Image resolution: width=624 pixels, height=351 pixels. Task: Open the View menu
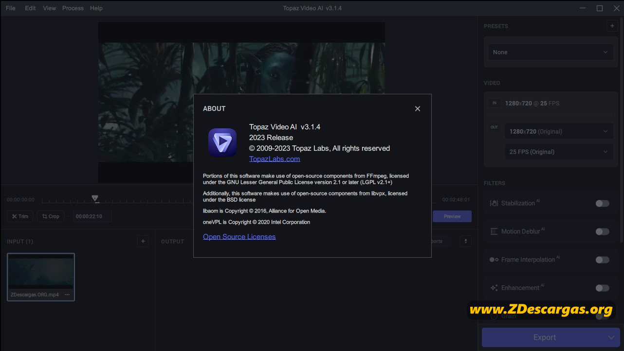click(x=49, y=8)
